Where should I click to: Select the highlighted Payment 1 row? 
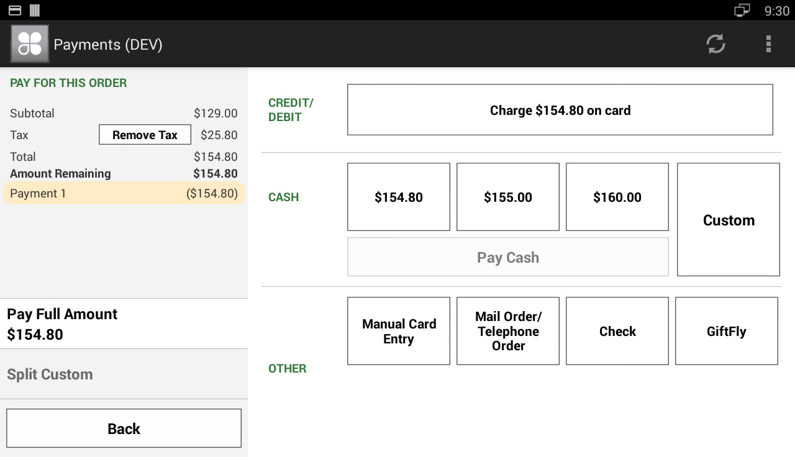coord(124,193)
